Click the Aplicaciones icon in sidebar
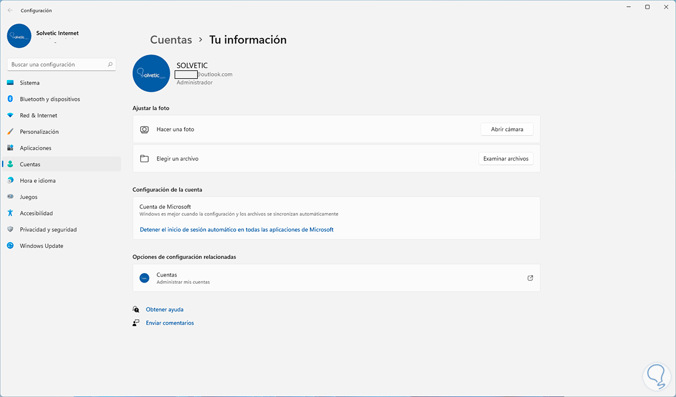 click(10, 148)
